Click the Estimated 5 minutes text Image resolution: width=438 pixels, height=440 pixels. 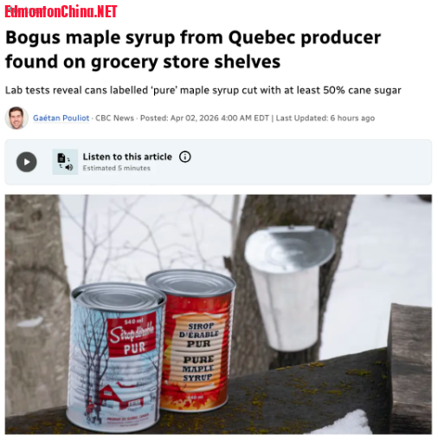[x=117, y=168]
